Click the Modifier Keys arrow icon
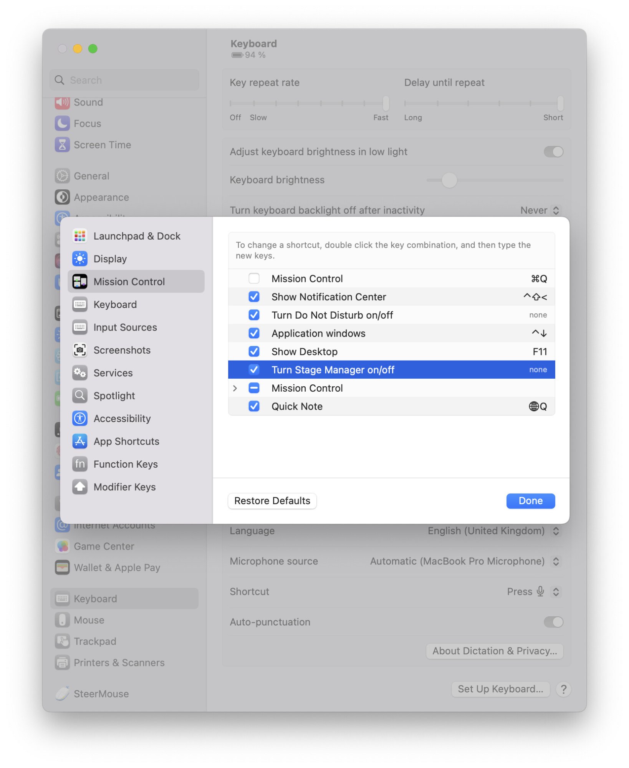The width and height of the screenshot is (629, 768). click(80, 487)
